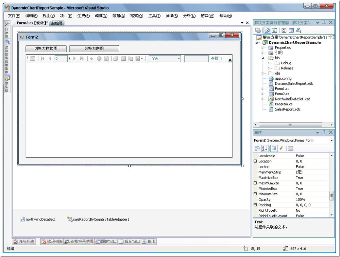
Task: Show the Properties list in the property grid
Action: (274, 148)
